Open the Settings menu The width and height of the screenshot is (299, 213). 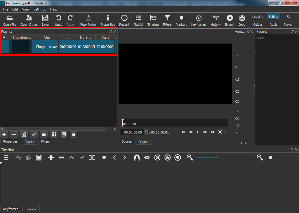point(39,9)
